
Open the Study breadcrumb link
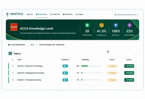click(x=32, y=45)
